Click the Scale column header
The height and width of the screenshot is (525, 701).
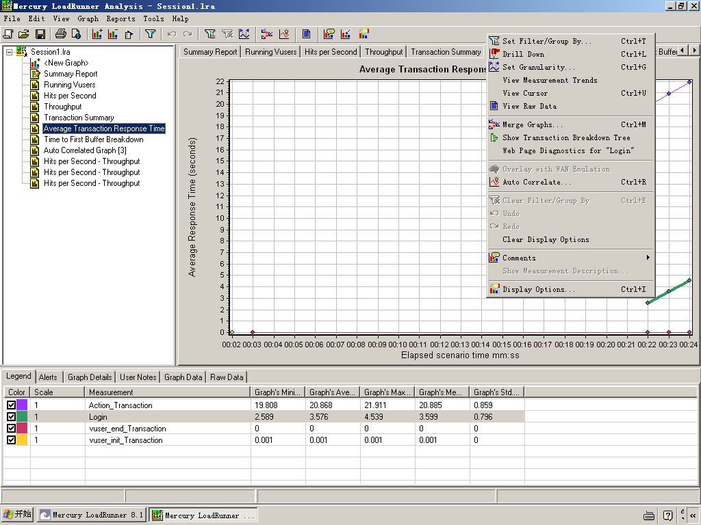pos(58,392)
